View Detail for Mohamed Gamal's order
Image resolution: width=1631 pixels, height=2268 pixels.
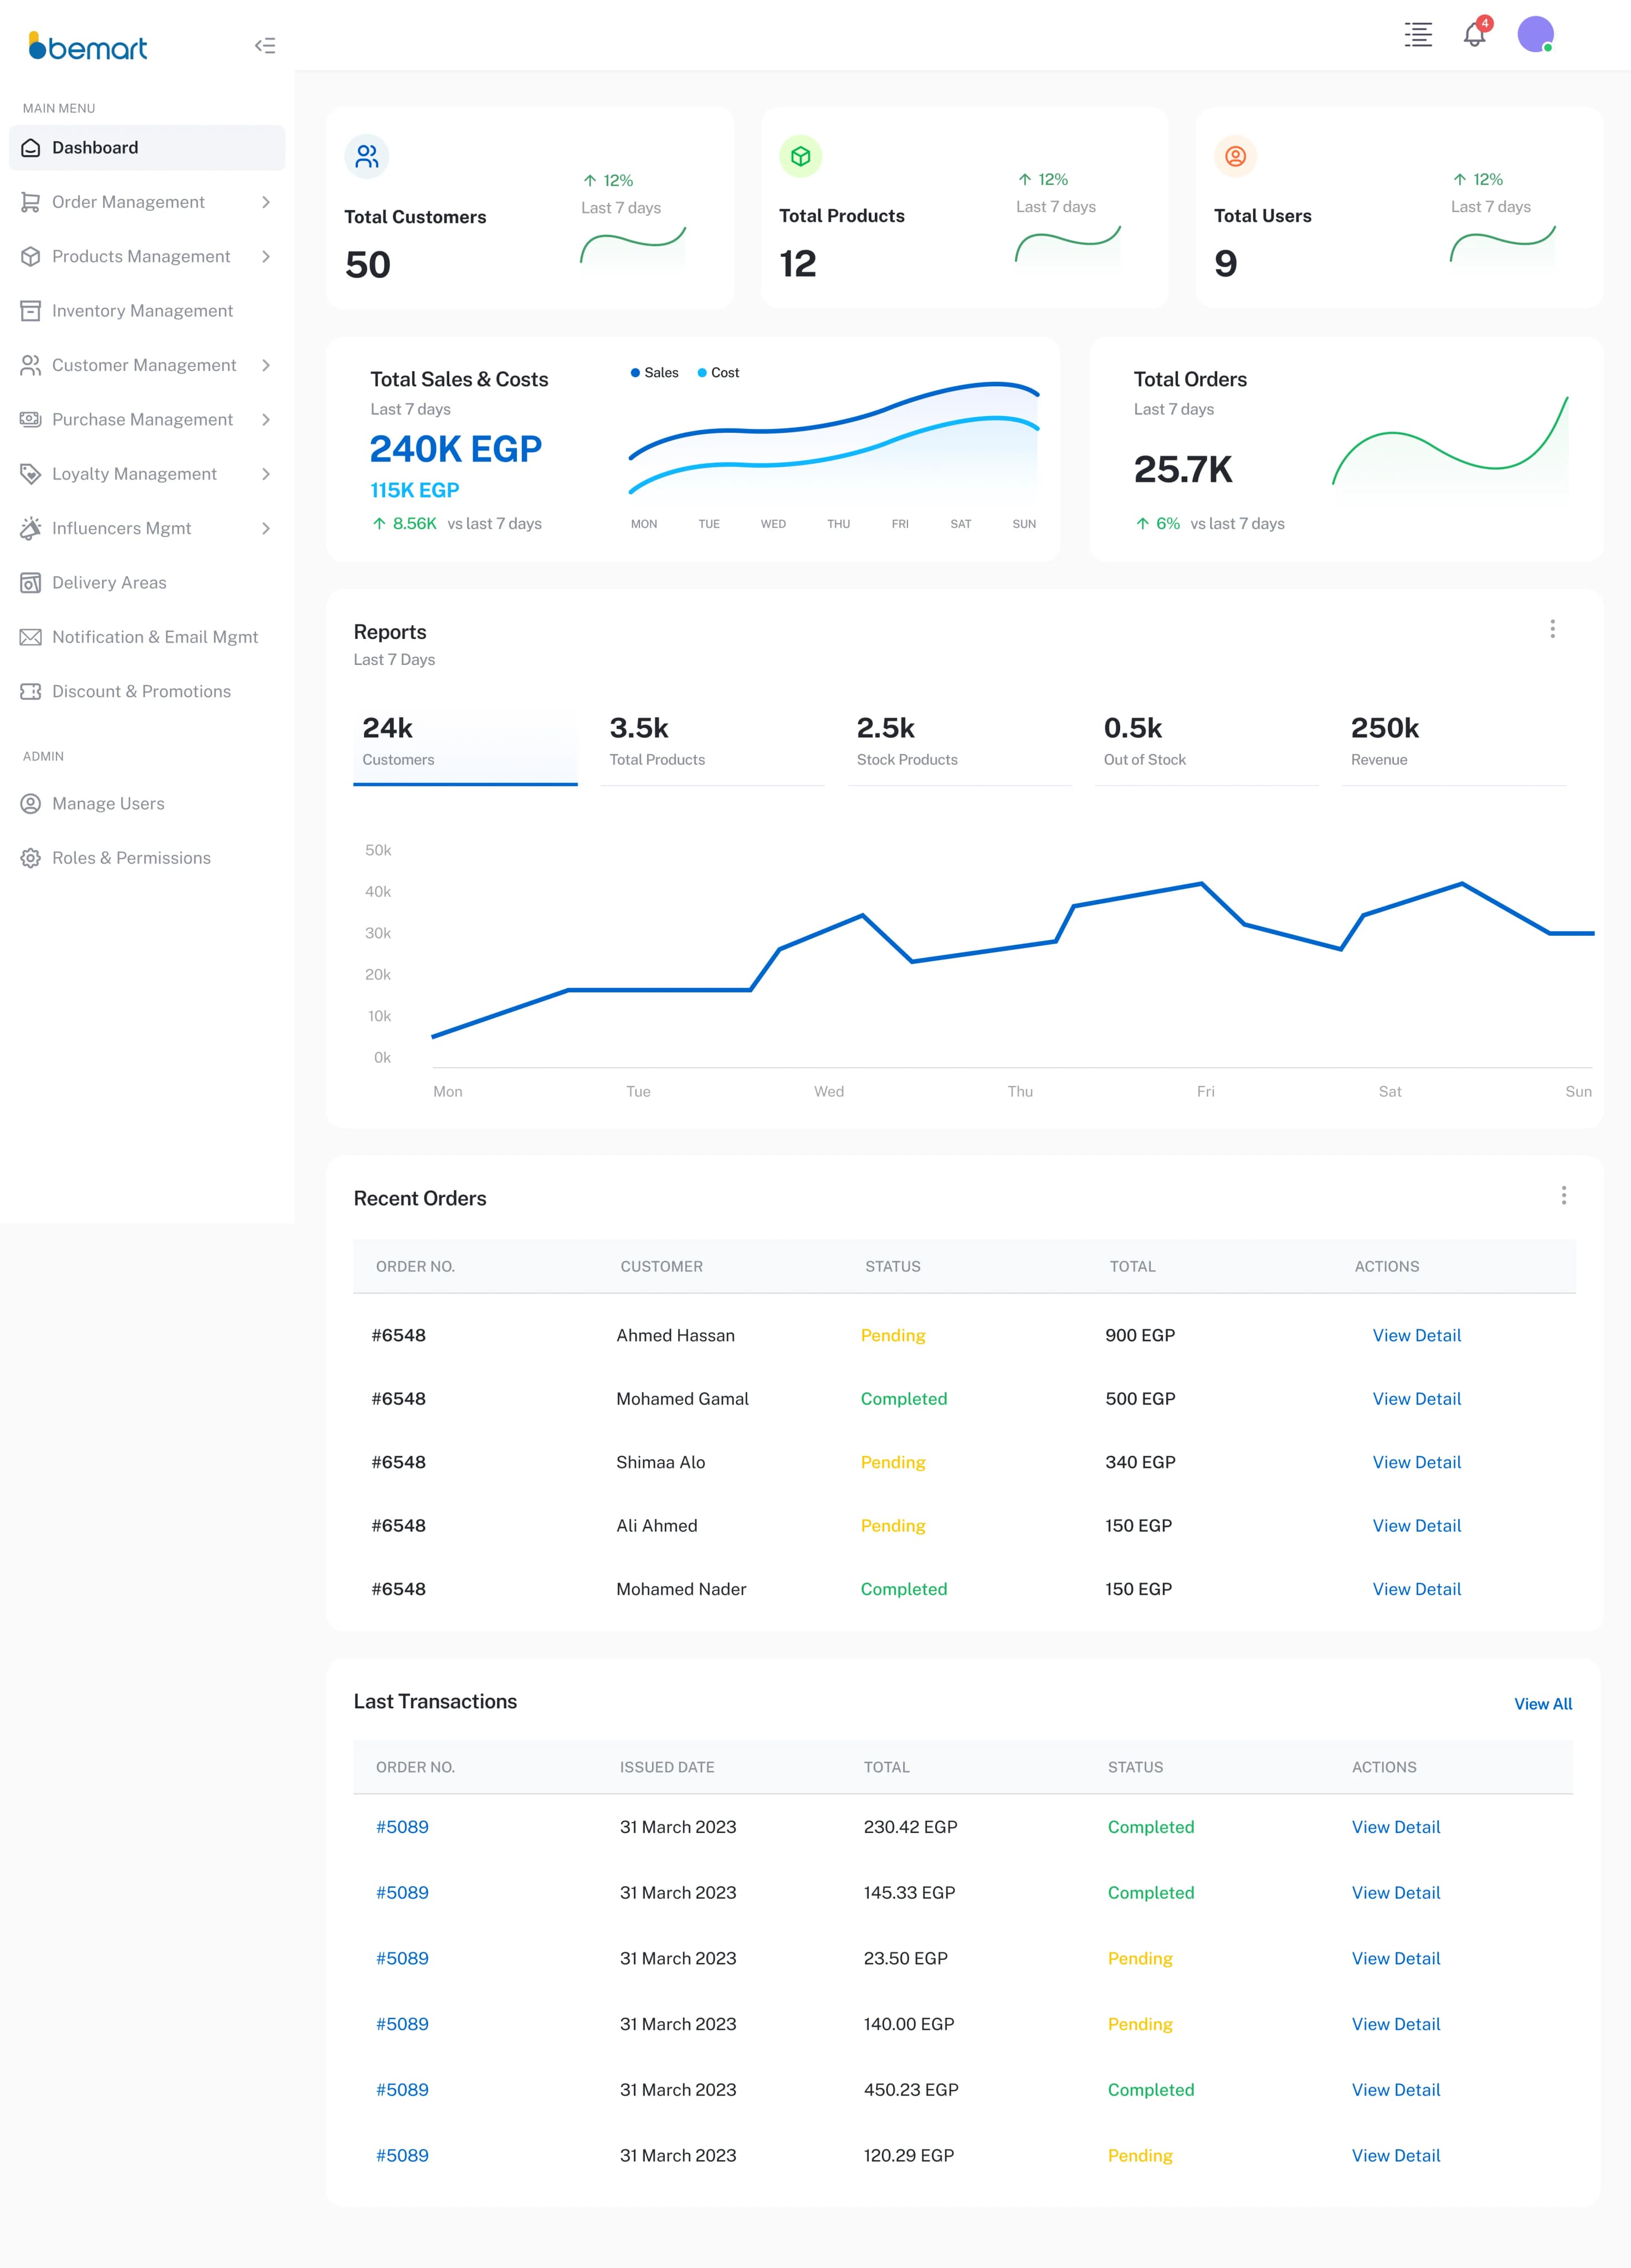(1416, 1399)
